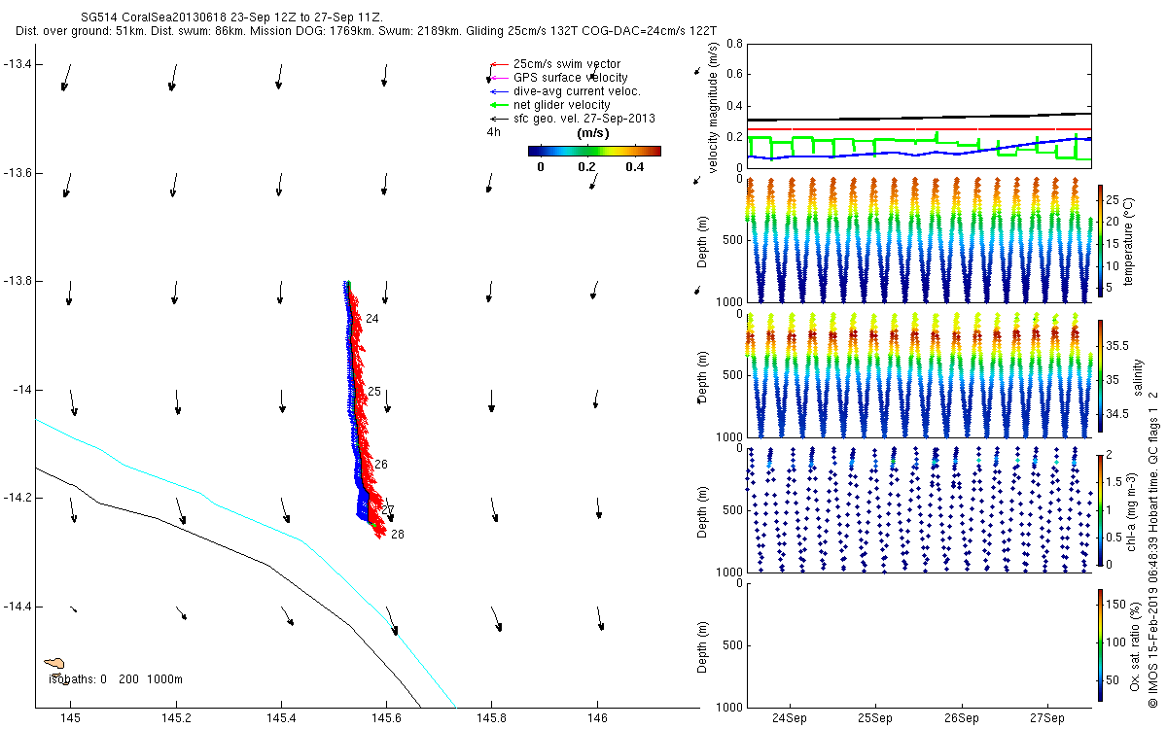Click the '-13.8' latitude tick label

[17, 281]
